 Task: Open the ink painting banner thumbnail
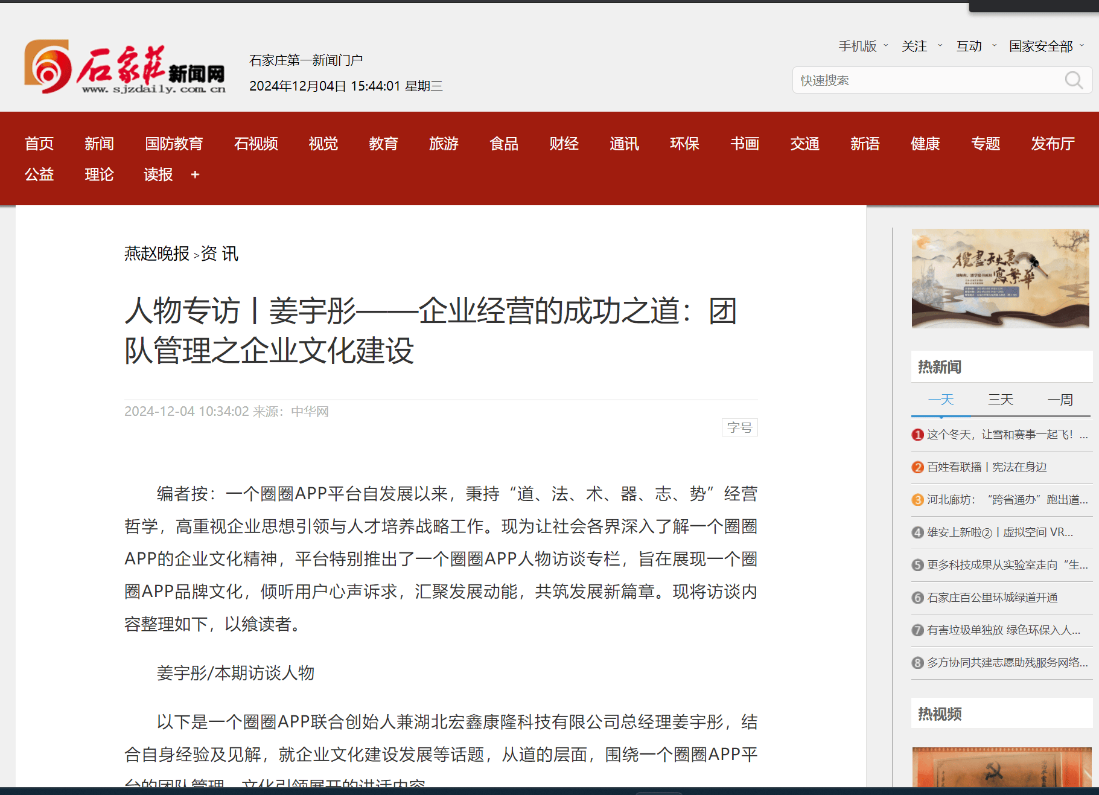tap(1000, 278)
